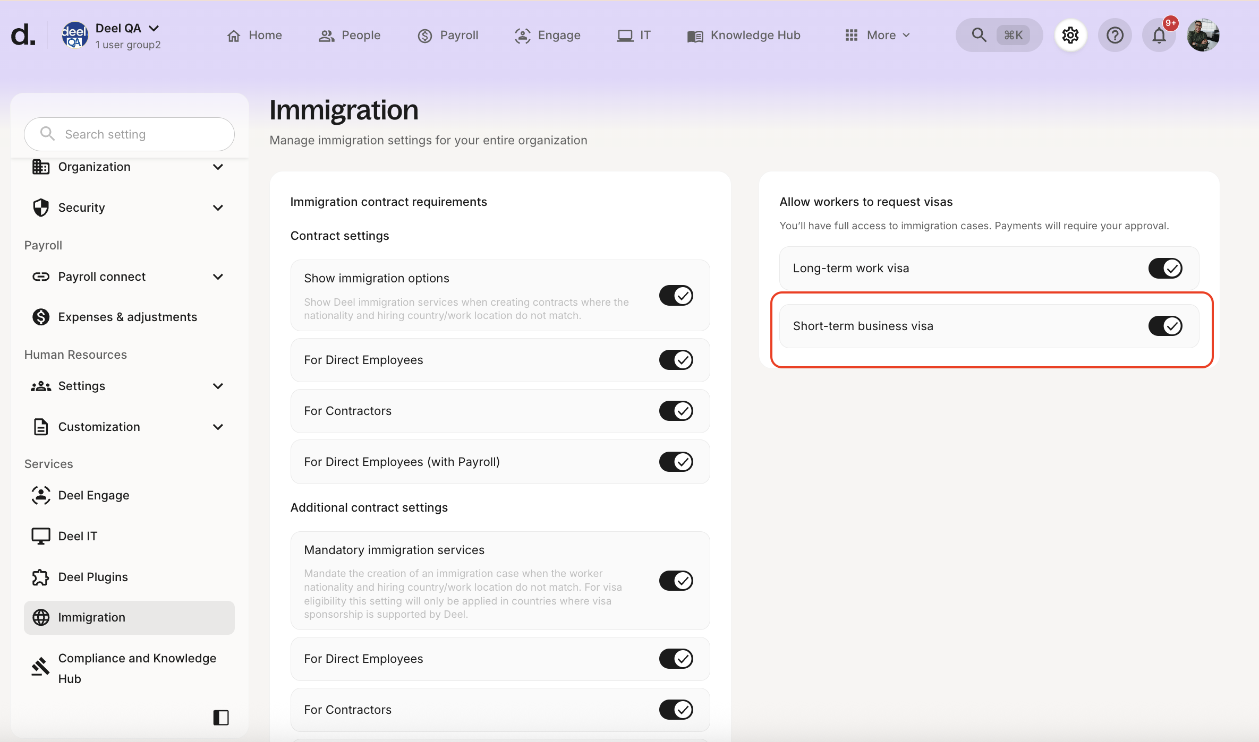Expand the Payroll connect chevron
This screenshot has width=1259, height=742.
click(218, 277)
